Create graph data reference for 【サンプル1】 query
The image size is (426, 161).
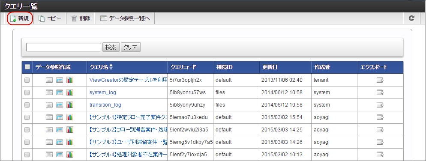(x=70, y=117)
